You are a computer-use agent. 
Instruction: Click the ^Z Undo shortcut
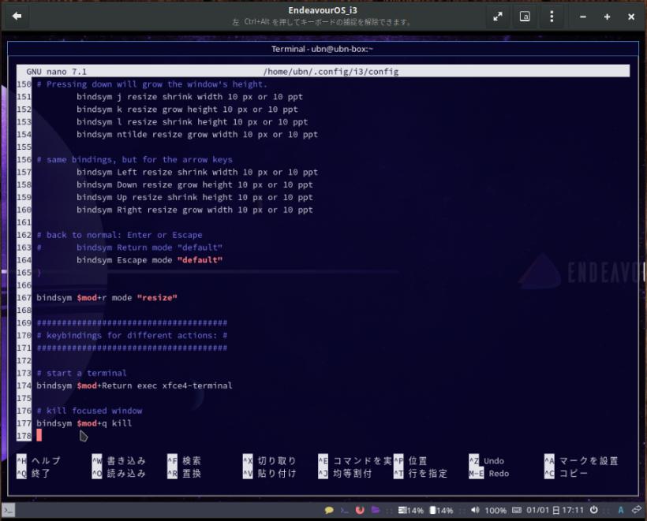click(x=487, y=460)
